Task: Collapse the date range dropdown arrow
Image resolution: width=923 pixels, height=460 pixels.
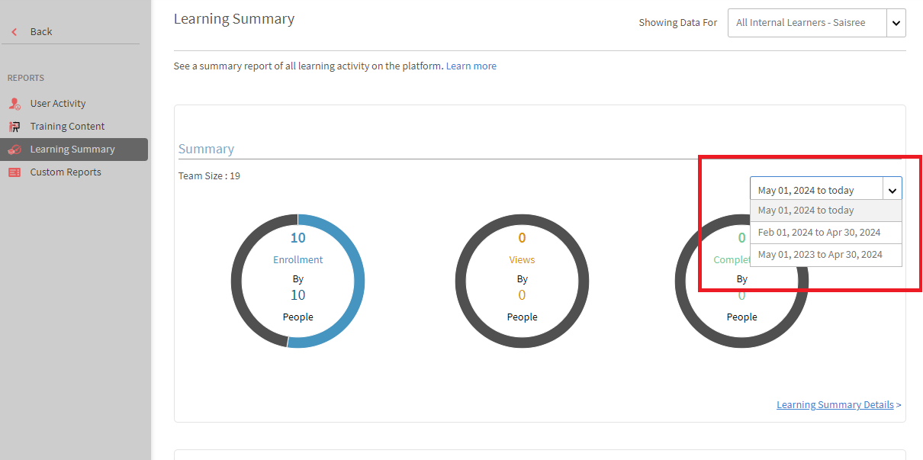Action: tap(892, 191)
